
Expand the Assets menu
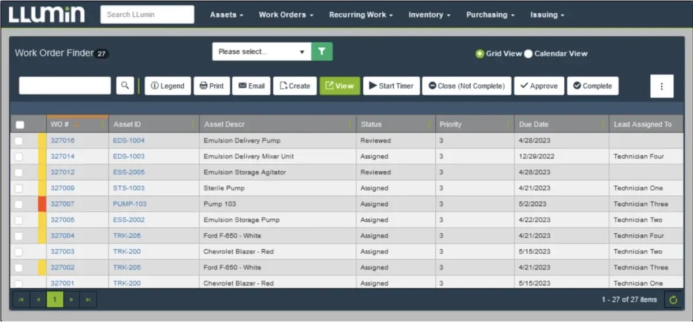[x=226, y=14]
